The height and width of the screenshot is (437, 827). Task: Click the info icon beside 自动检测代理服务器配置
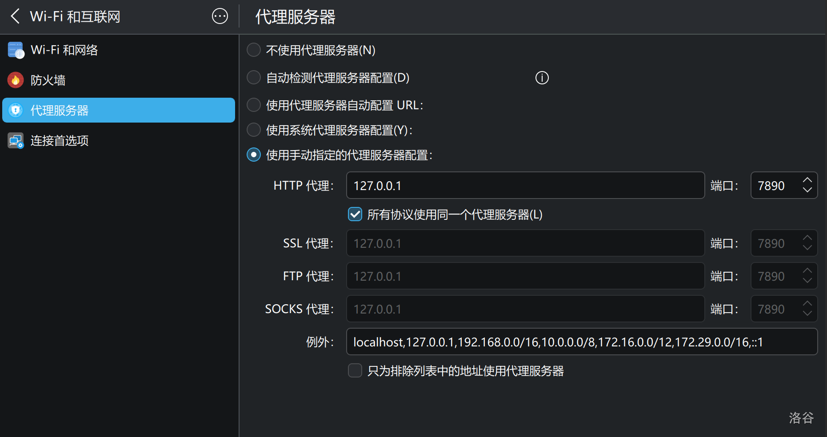542,78
